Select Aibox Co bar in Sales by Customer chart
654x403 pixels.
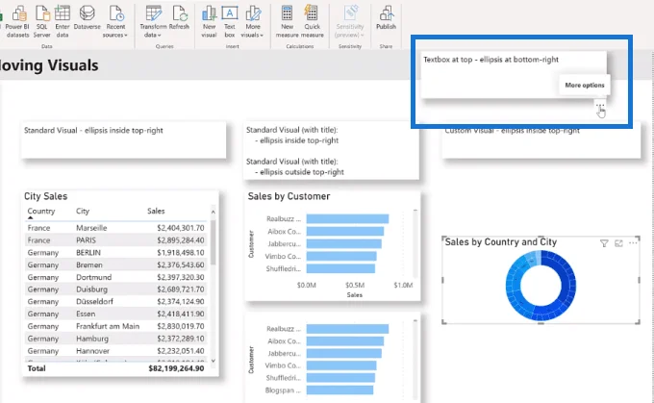[x=345, y=231]
